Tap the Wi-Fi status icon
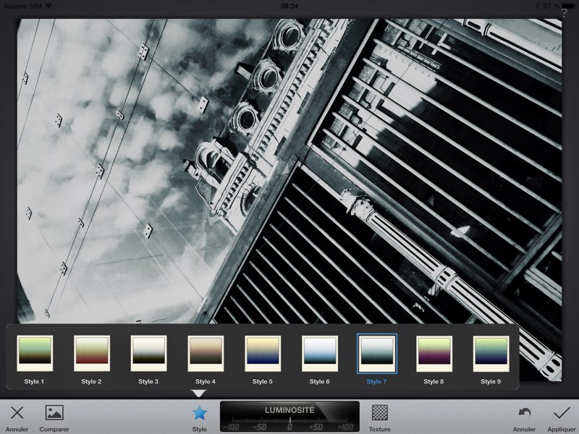The height and width of the screenshot is (434, 579). point(48,6)
